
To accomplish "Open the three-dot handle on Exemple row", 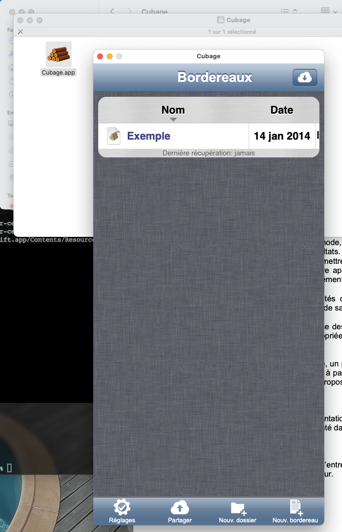I will point(317,136).
